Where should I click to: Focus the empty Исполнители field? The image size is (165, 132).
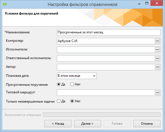[106, 50]
